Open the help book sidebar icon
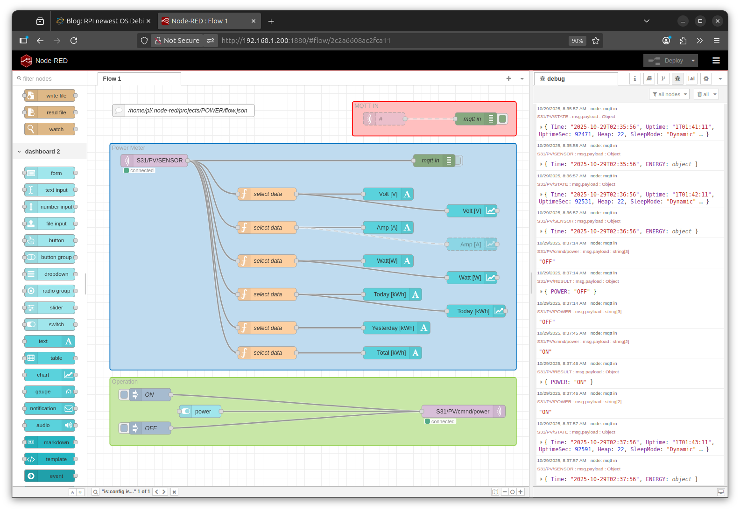 click(x=649, y=79)
